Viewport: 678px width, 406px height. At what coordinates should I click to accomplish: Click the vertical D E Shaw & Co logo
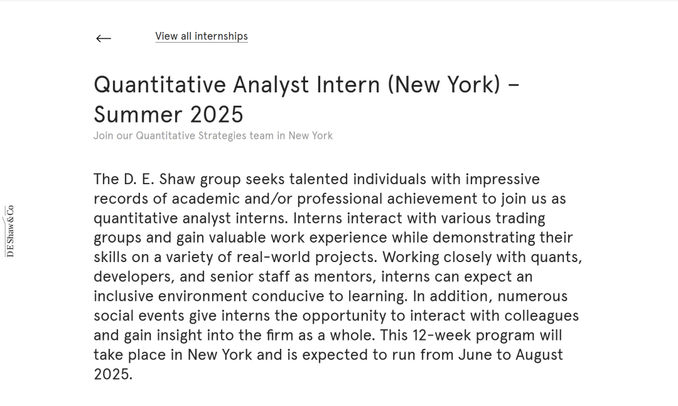click(9, 231)
